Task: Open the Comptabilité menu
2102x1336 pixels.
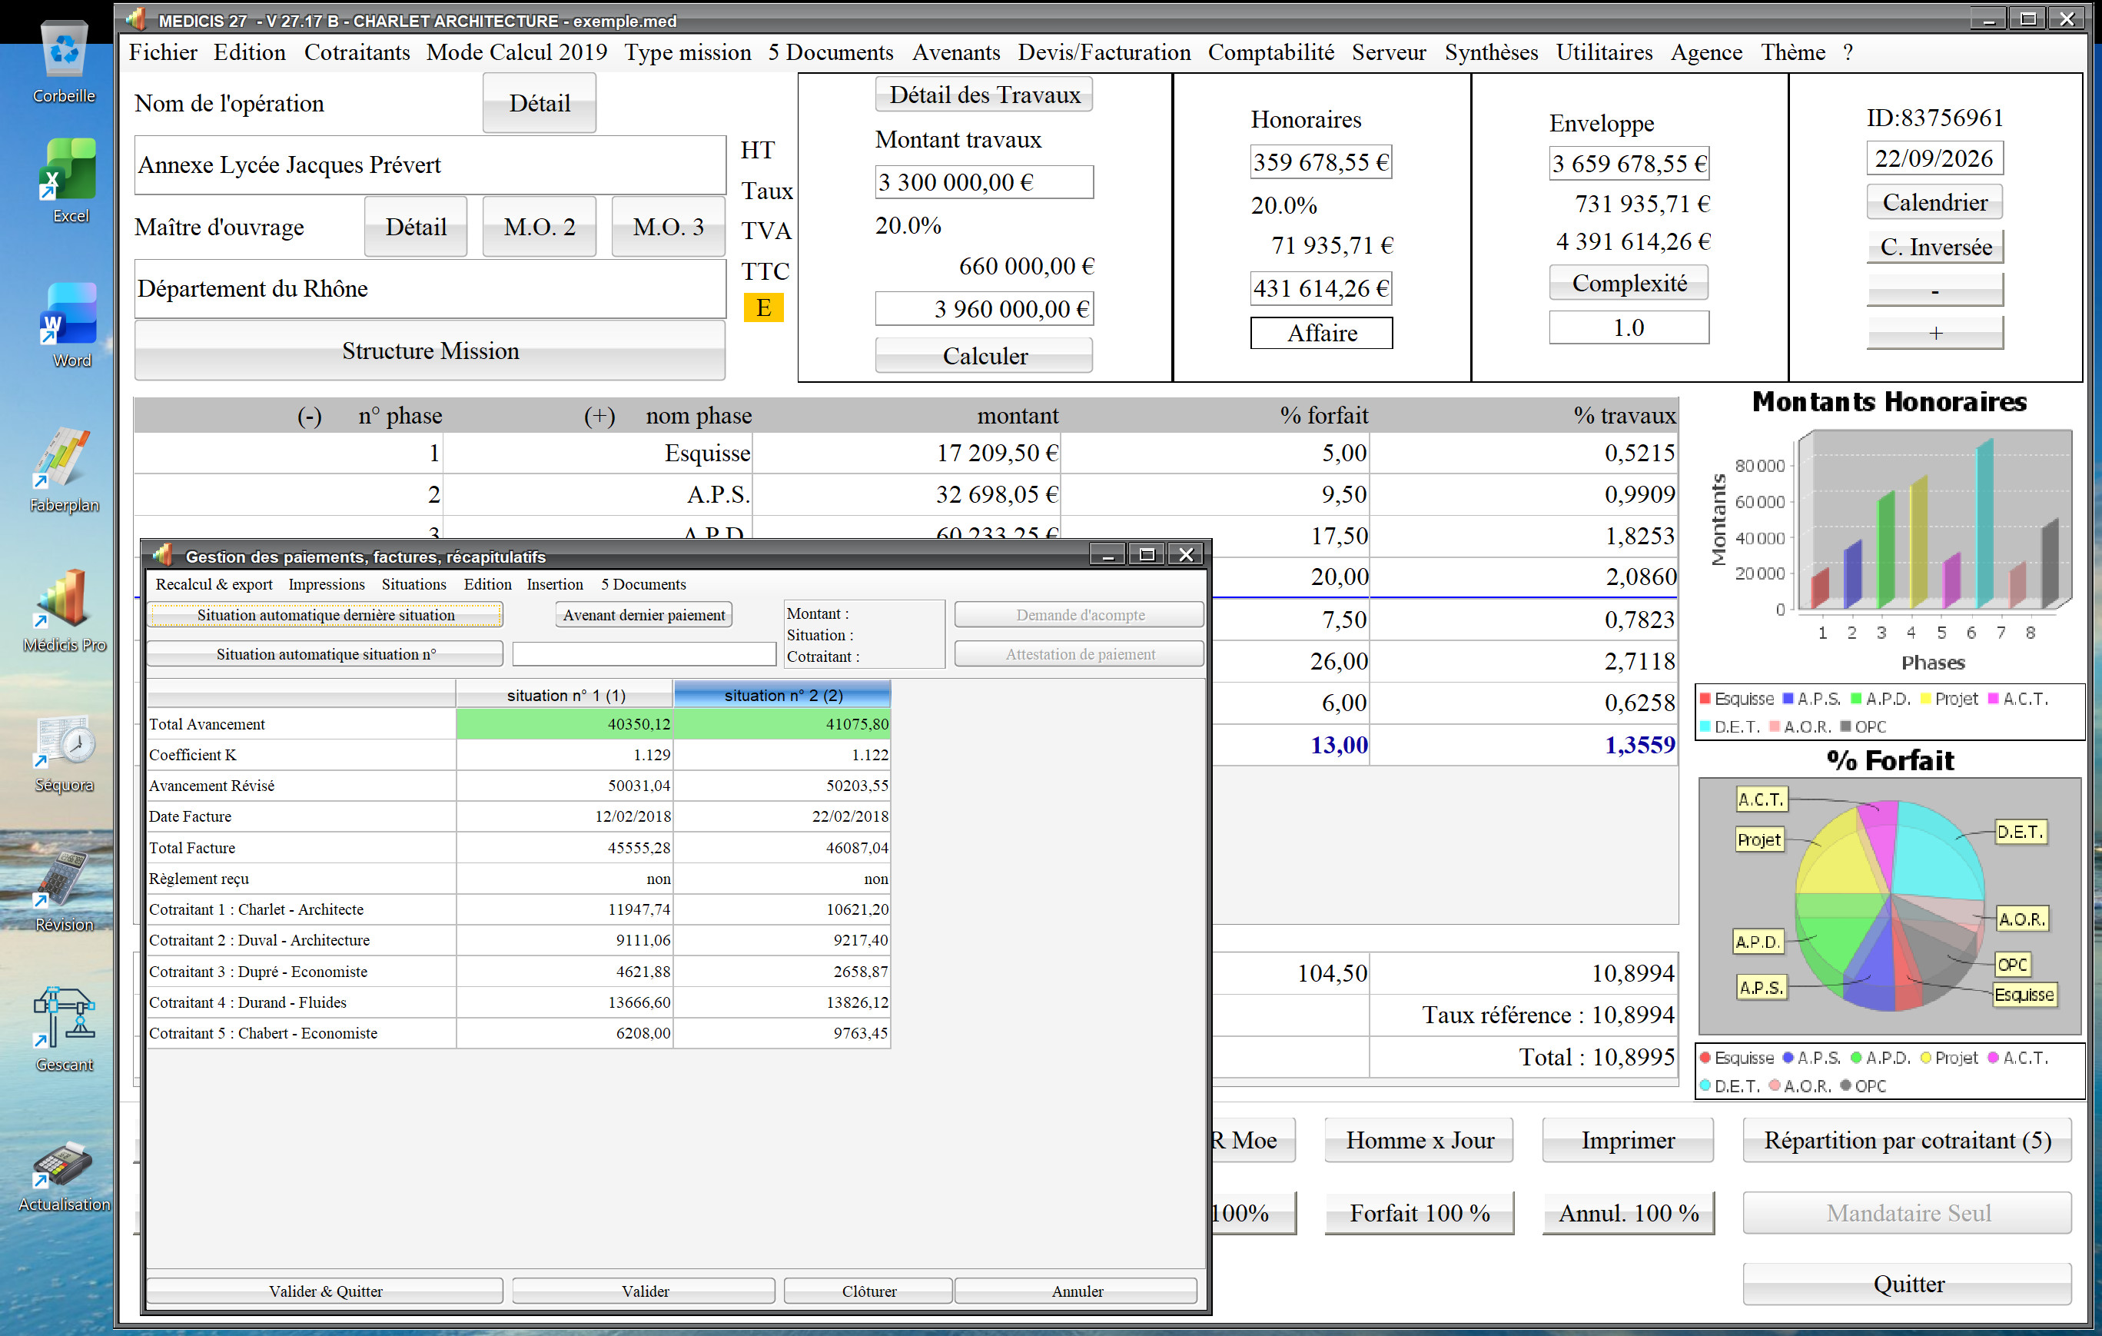Action: pyautogui.click(x=1270, y=52)
